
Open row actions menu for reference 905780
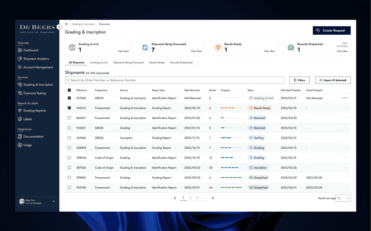pyautogui.click(x=345, y=188)
